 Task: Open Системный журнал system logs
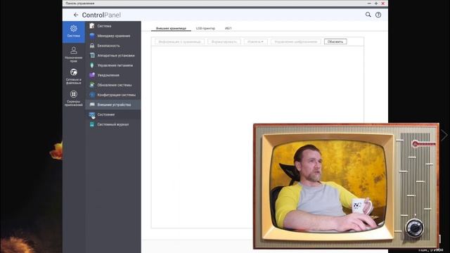pyautogui.click(x=113, y=124)
